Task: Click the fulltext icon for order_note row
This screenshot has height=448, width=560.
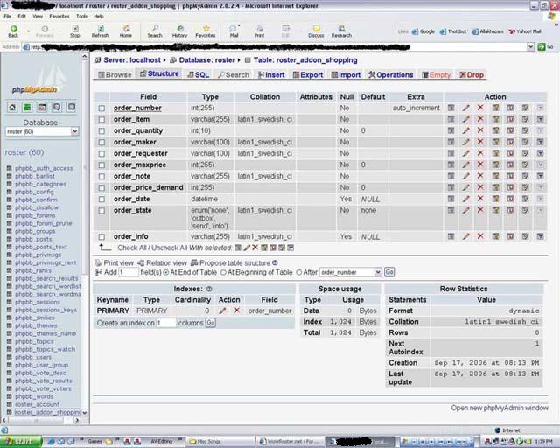Action: (541, 176)
